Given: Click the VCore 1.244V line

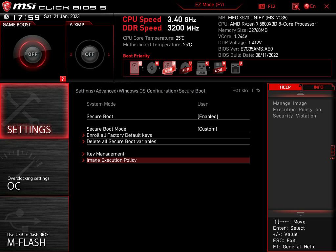Looking at the screenshot, I should pos(233,36).
